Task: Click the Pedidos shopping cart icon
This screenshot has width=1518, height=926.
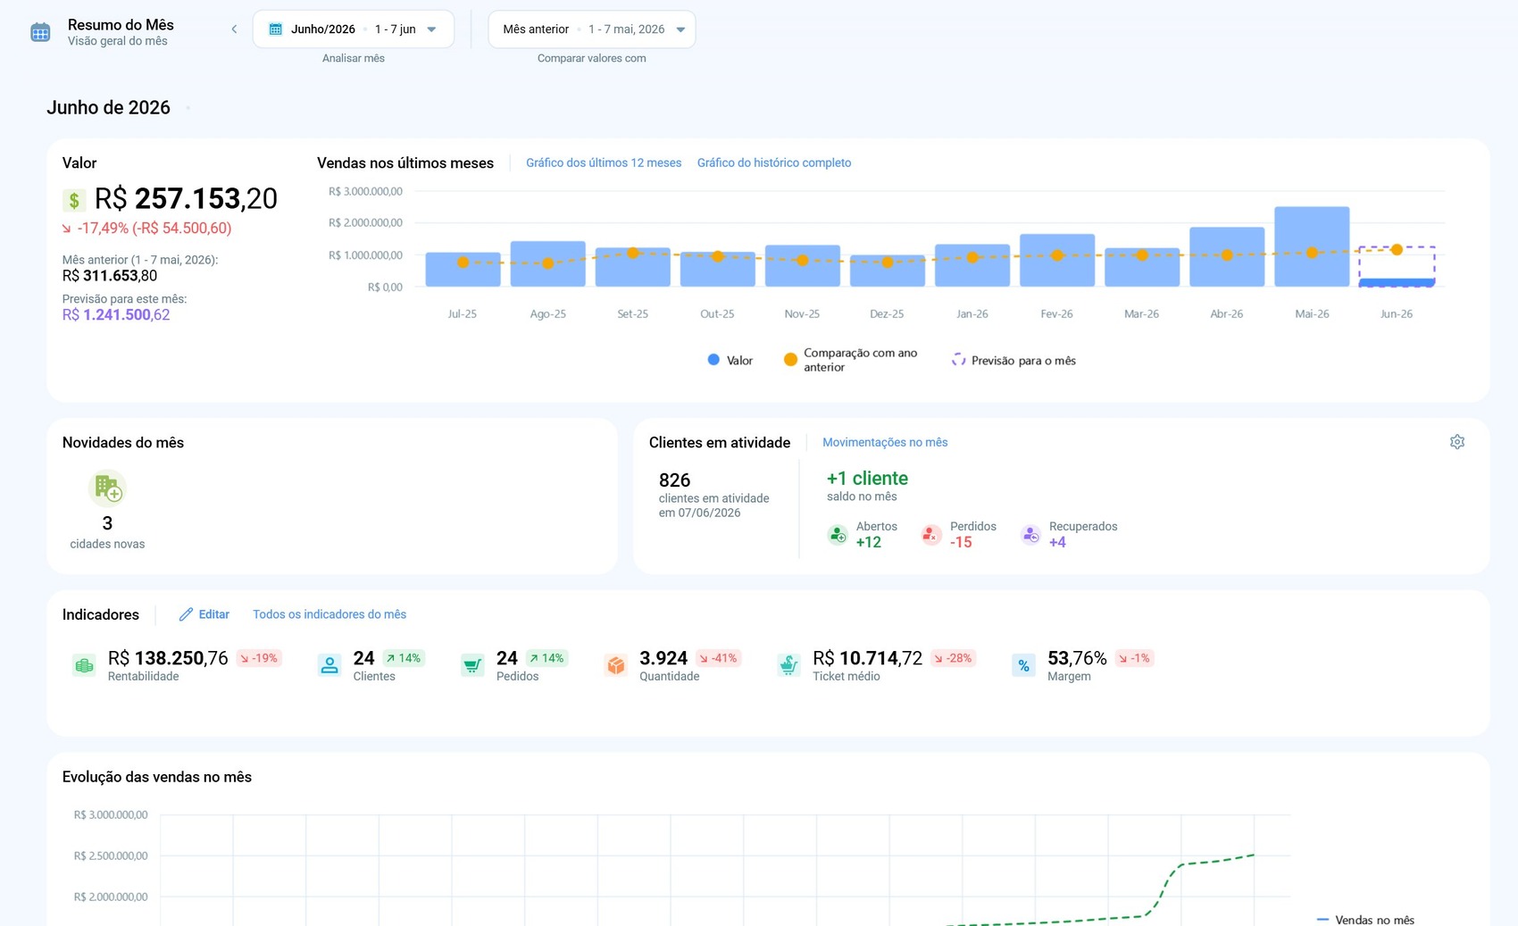Action: [472, 665]
